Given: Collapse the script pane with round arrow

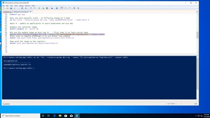Looking at the screenshot, I should point(197,12).
